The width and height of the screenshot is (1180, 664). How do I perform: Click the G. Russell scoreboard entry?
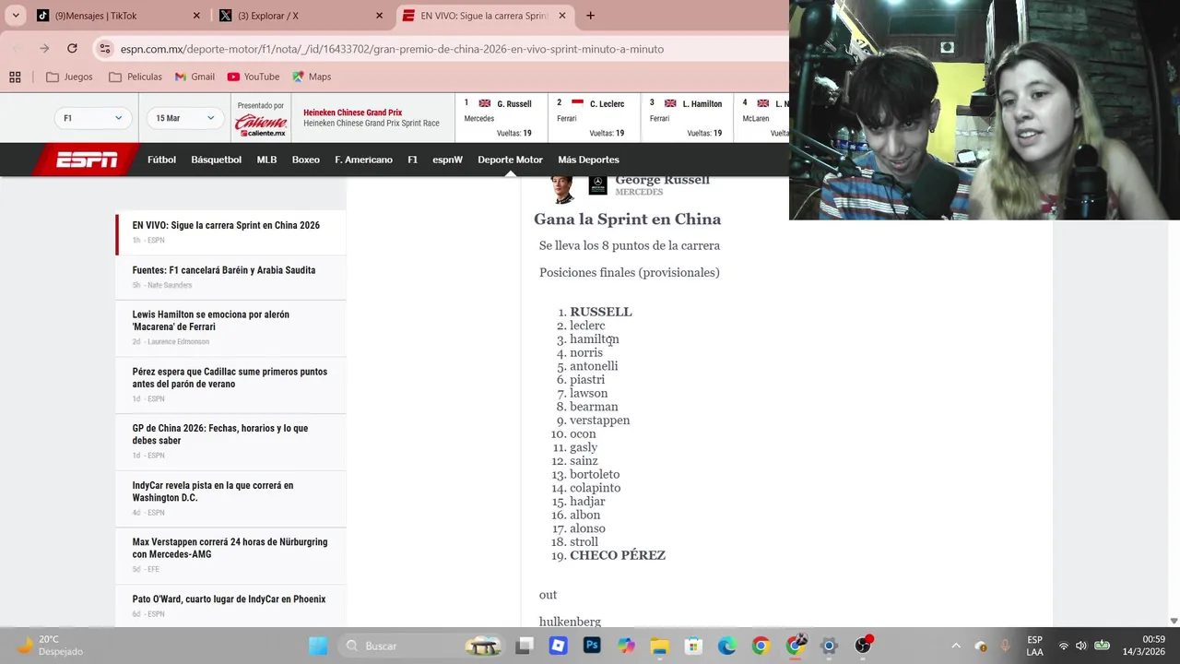[x=501, y=118]
